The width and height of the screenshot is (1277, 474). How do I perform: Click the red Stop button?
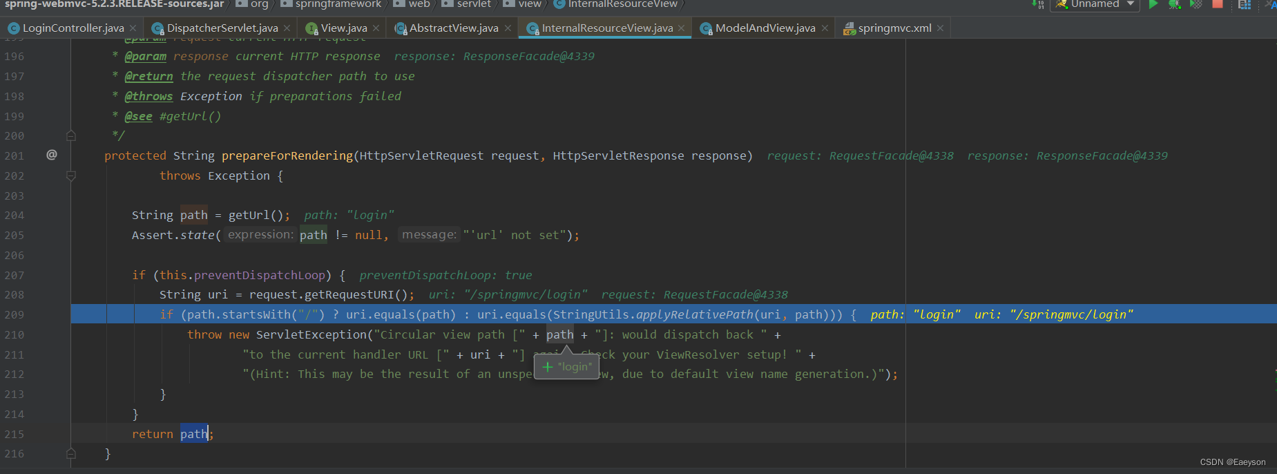(x=1218, y=4)
